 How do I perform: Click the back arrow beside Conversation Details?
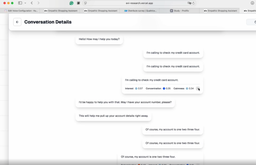[x=17, y=22]
